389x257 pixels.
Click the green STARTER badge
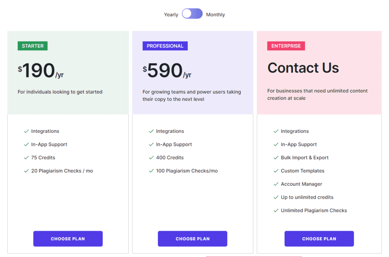click(33, 46)
